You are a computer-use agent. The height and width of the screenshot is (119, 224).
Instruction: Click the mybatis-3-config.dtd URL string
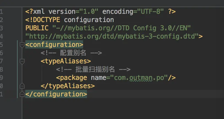click(x=112, y=36)
